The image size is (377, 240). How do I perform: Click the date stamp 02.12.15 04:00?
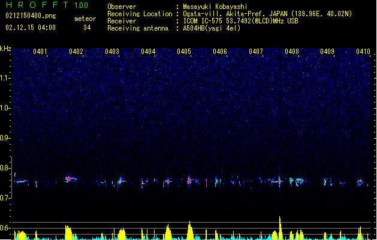coord(31,28)
